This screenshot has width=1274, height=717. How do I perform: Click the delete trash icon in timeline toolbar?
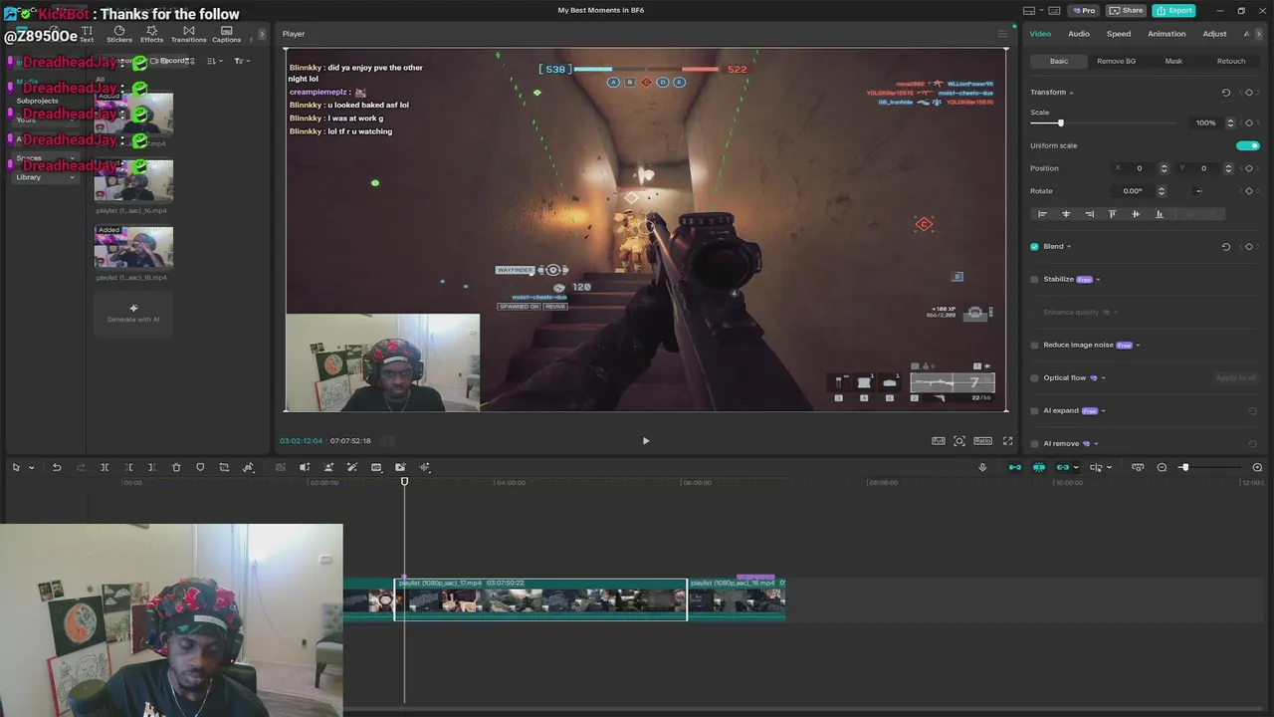point(176,467)
